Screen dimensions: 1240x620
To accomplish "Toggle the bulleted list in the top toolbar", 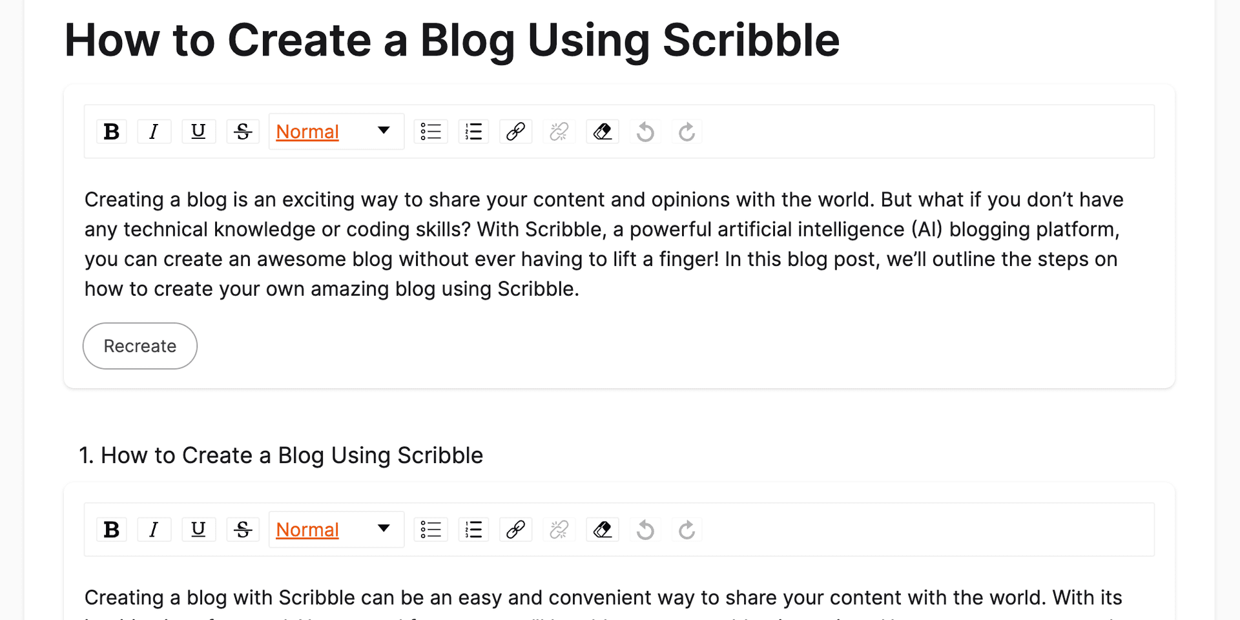I will tap(431, 131).
